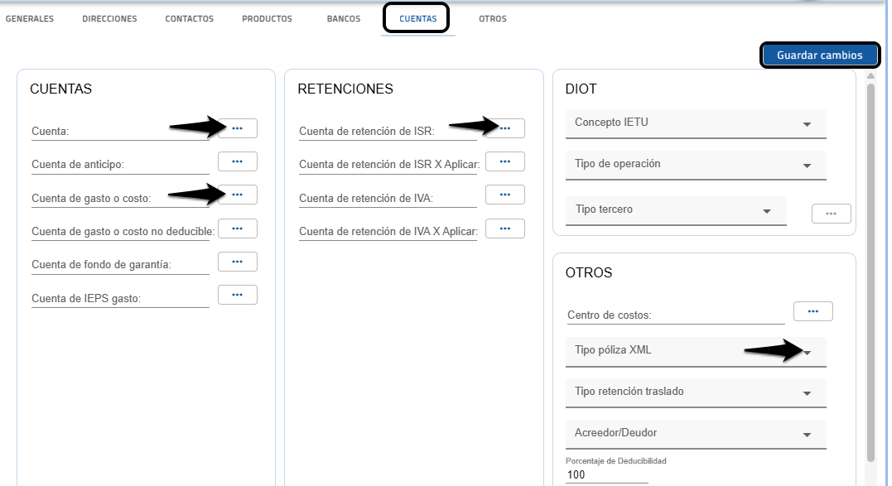
Task: Open lookup for Cuenta de gasto o costo
Action: tap(237, 195)
